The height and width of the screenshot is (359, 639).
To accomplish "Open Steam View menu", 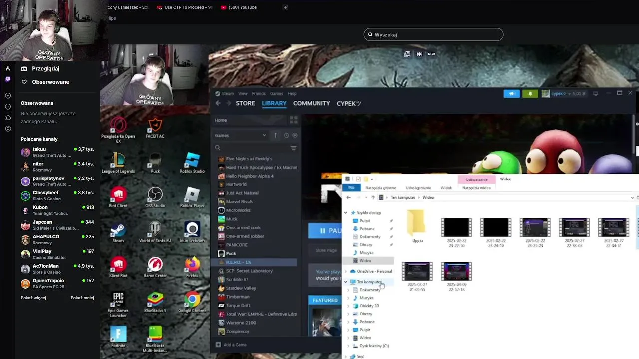I will pyautogui.click(x=243, y=93).
